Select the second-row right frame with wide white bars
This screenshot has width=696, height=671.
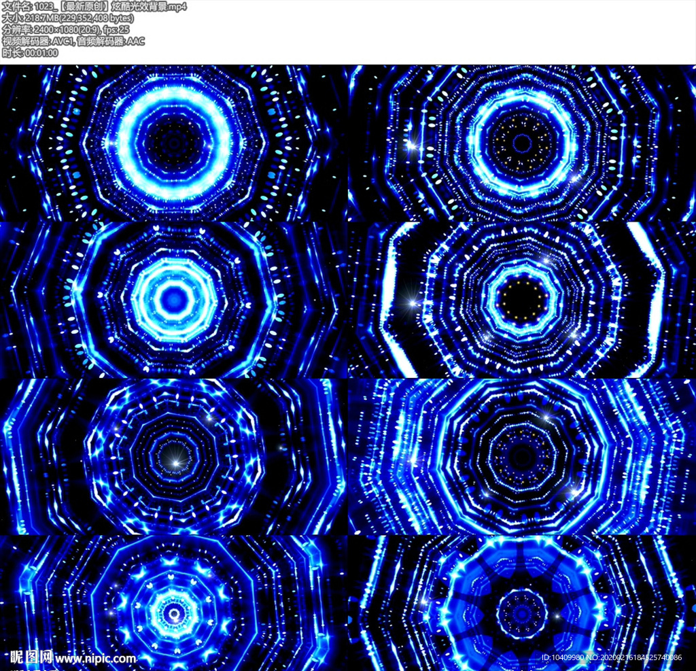coord(522,300)
